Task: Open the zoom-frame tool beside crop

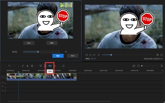Action: coord(45,66)
